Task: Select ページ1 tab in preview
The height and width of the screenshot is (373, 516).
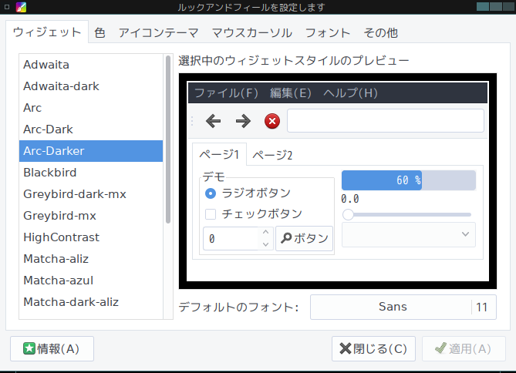Action: click(219, 154)
